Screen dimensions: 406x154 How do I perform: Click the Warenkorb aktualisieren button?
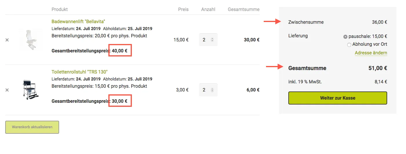pyautogui.click(x=32, y=127)
